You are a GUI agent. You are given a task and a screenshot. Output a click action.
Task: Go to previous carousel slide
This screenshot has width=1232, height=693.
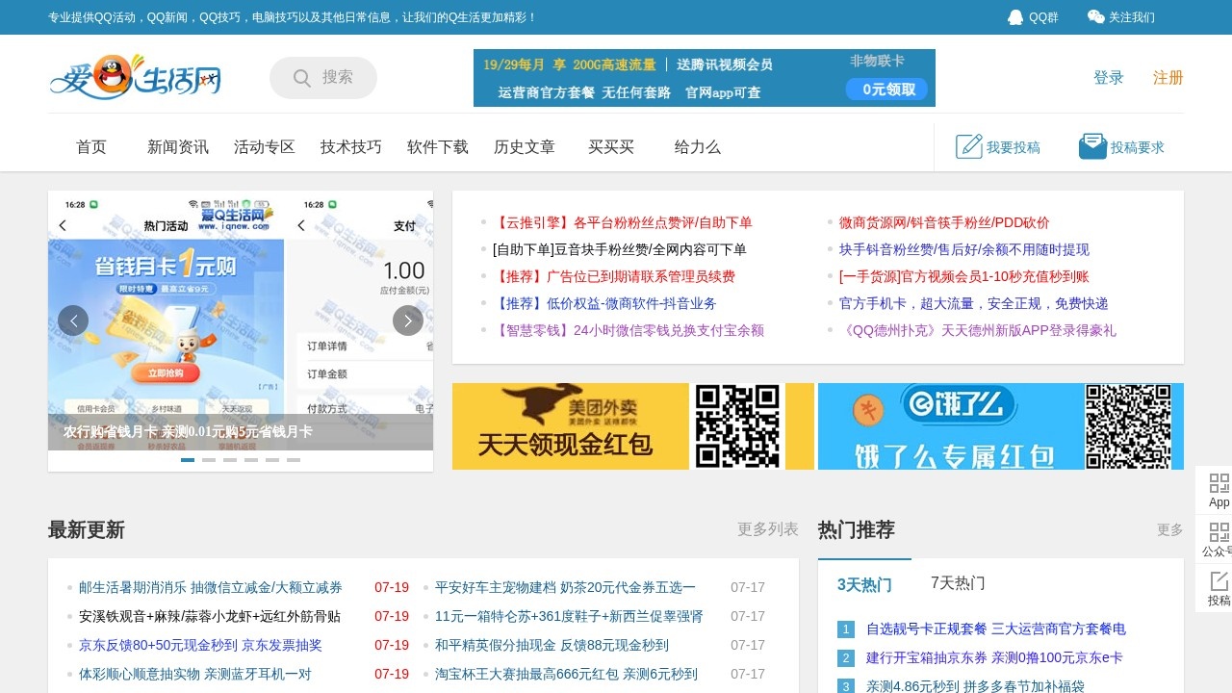pos(73,321)
